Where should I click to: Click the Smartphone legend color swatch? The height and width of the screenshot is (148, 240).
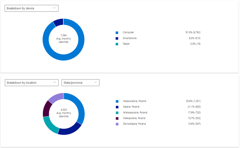coord(117,38)
